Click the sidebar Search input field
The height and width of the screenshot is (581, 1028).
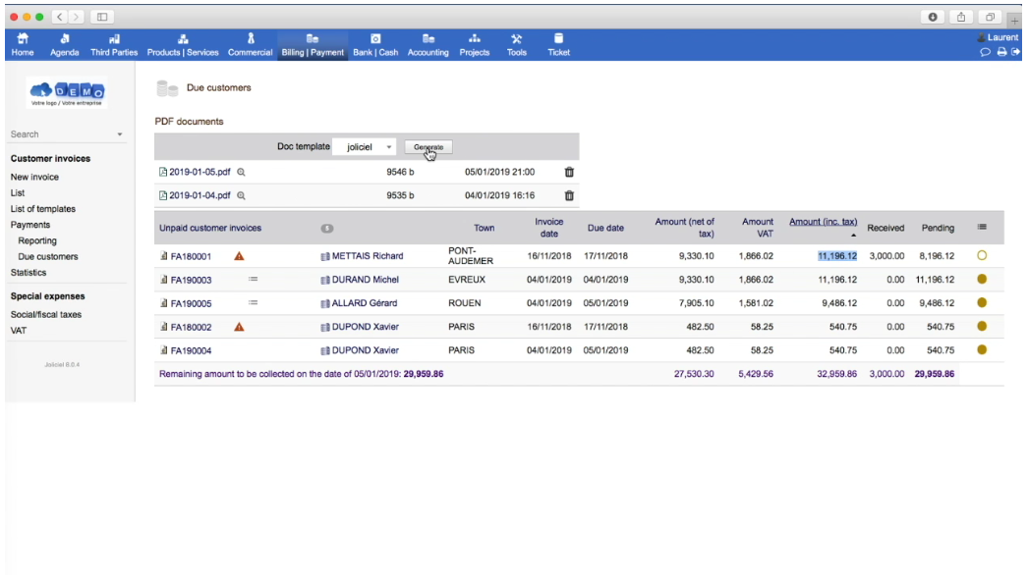tap(61, 134)
